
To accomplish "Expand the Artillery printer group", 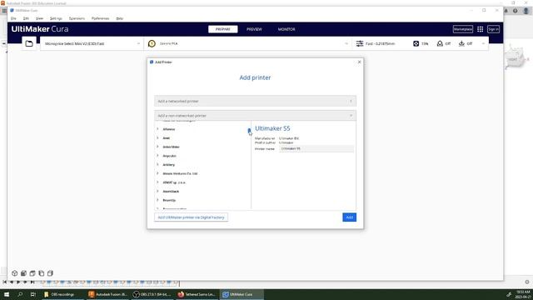I will coord(157,164).
